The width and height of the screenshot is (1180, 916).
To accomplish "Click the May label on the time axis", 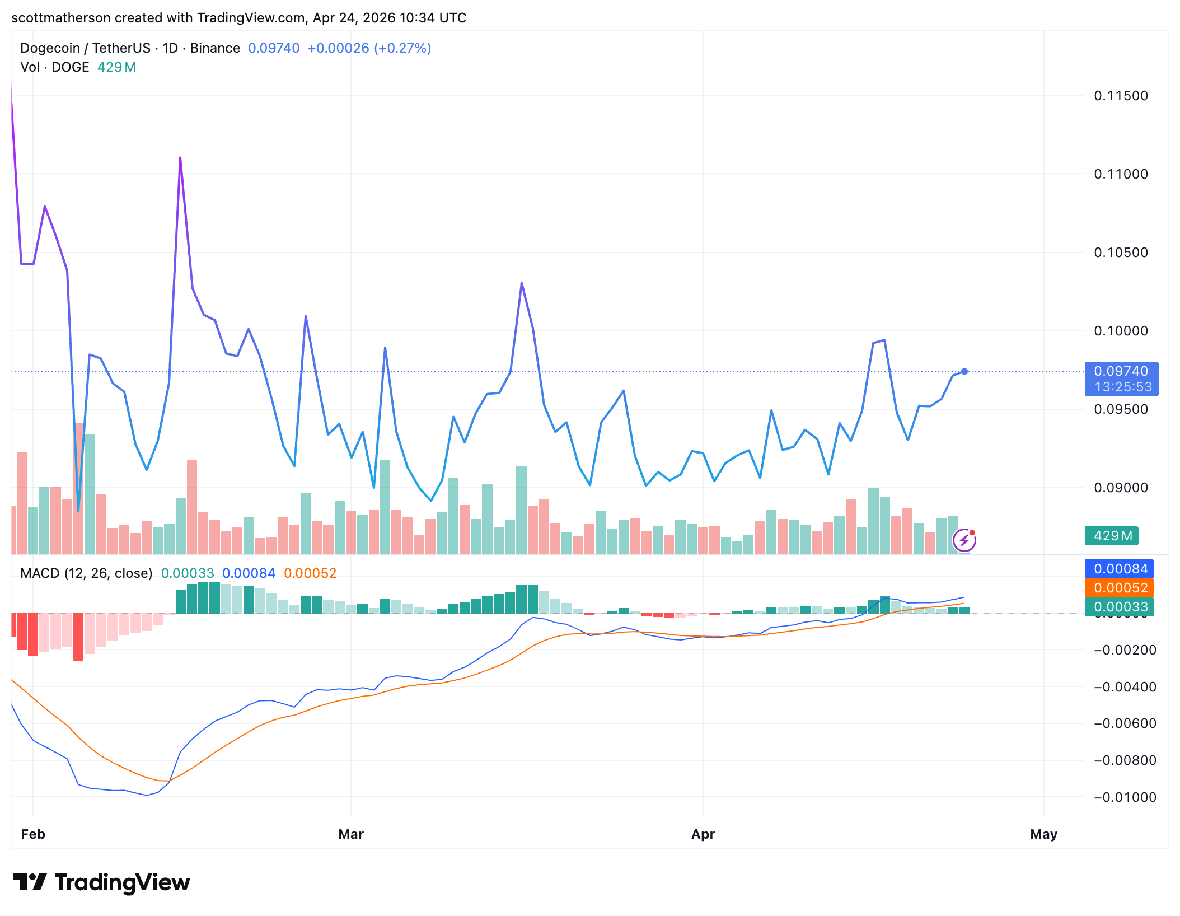I will [1043, 834].
